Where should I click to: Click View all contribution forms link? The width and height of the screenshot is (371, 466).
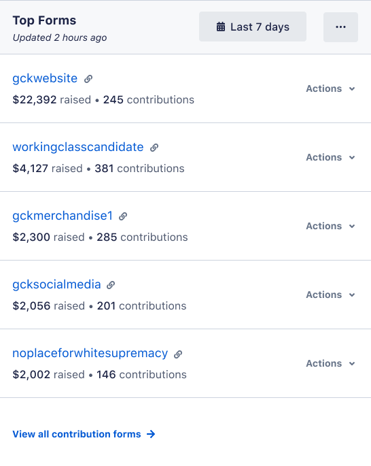tap(77, 434)
